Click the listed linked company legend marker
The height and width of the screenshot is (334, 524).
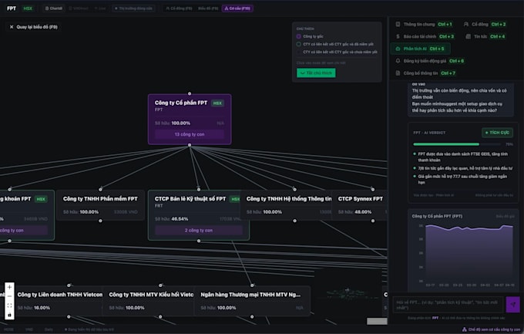[x=299, y=44]
